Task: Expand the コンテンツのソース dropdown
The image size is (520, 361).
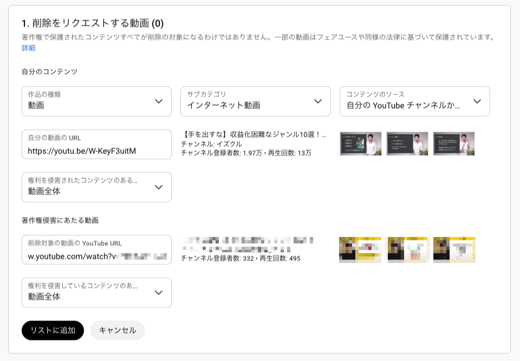Action: [x=414, y=101]
